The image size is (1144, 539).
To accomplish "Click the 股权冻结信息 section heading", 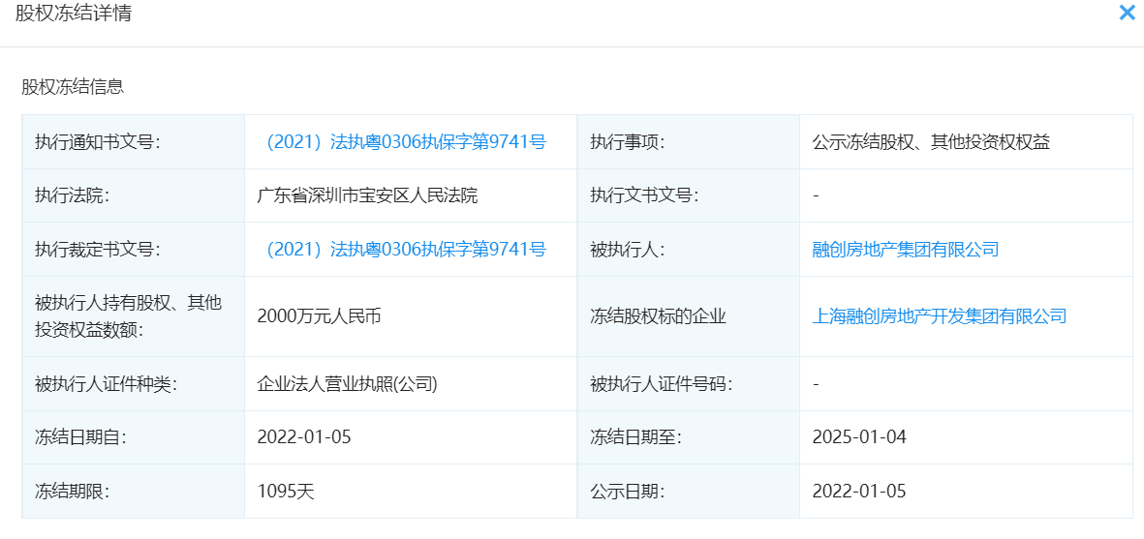I will pyautogui.click(x=73, y=87).
